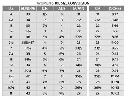Click the U.K. column header
This screenshot has height=98, width=126.
[45, 9]
